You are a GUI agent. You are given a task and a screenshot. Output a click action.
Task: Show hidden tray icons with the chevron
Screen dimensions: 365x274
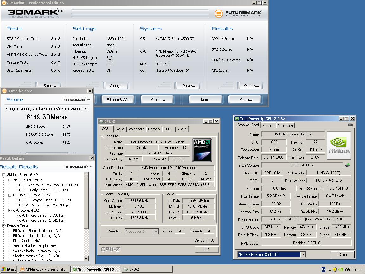pos(330,269)
